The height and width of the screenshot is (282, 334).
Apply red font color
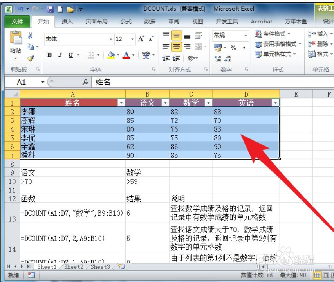[126, 55]
